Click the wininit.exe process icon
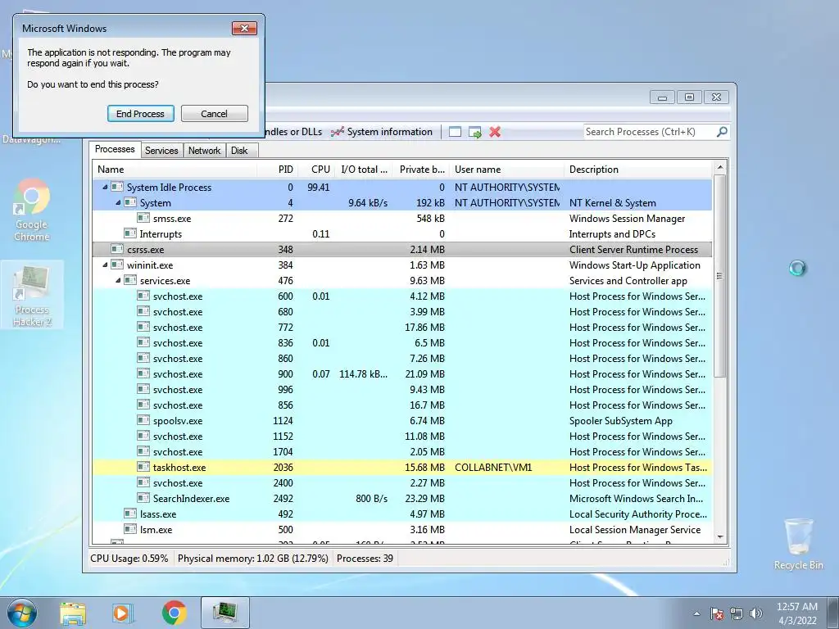839x629 pixels. tap(117, 265)
